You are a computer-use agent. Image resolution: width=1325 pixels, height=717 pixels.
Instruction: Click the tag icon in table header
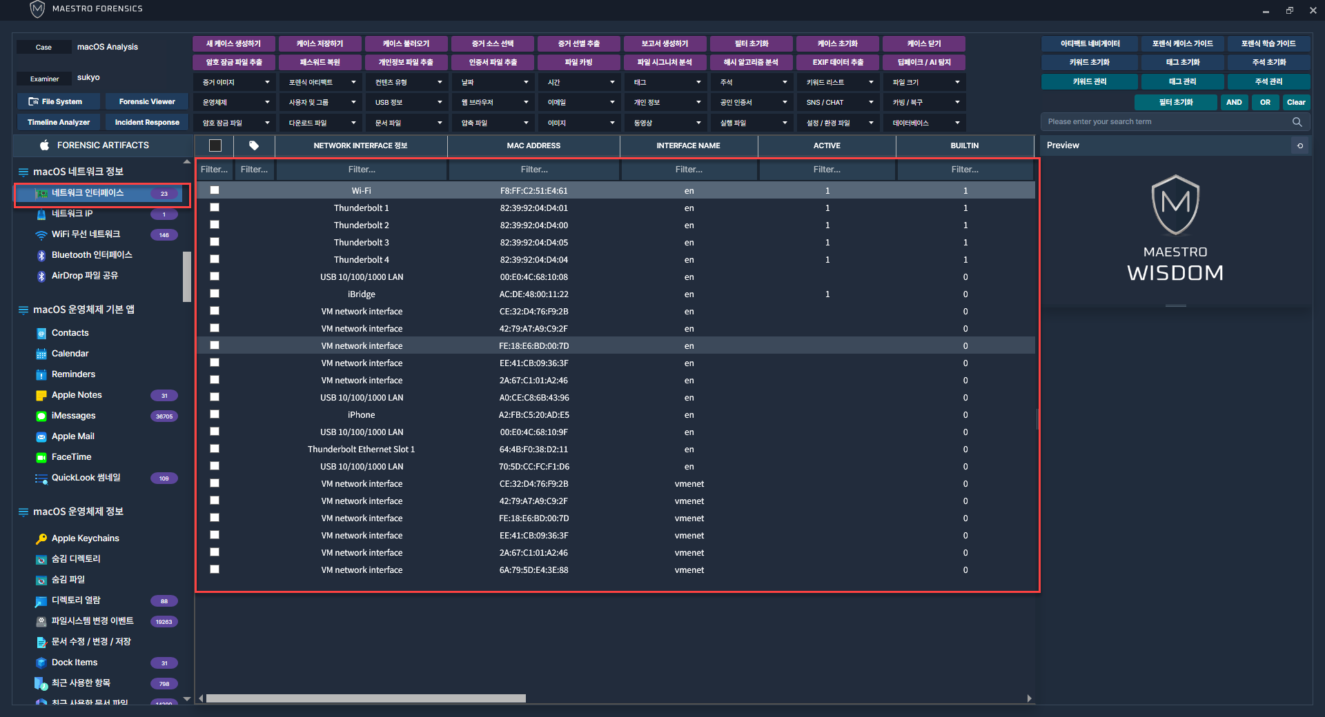(254, 145)
